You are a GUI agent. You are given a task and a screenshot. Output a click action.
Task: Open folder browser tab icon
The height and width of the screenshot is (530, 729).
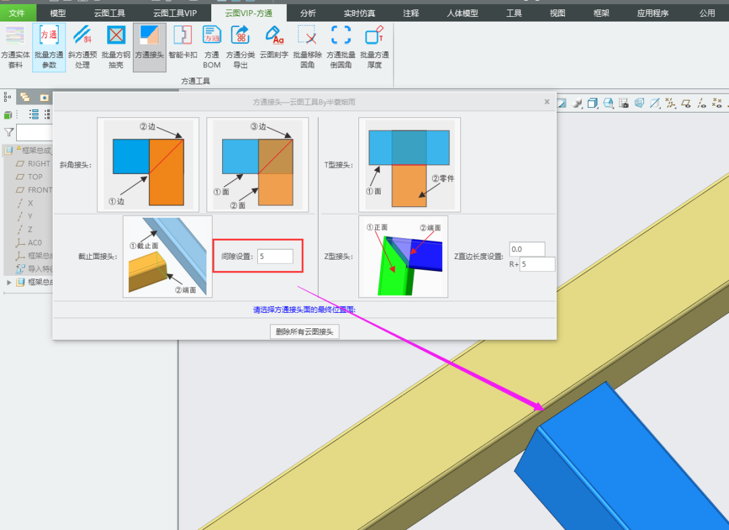click(x=25, y=97)
